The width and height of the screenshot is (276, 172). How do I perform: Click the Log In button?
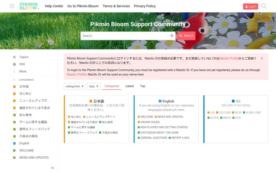pos(251,6)
